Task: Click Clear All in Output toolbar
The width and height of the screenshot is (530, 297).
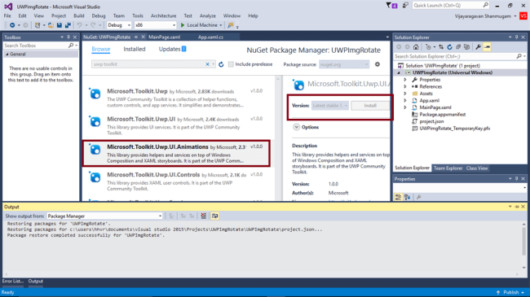Action: pos(204,216)
